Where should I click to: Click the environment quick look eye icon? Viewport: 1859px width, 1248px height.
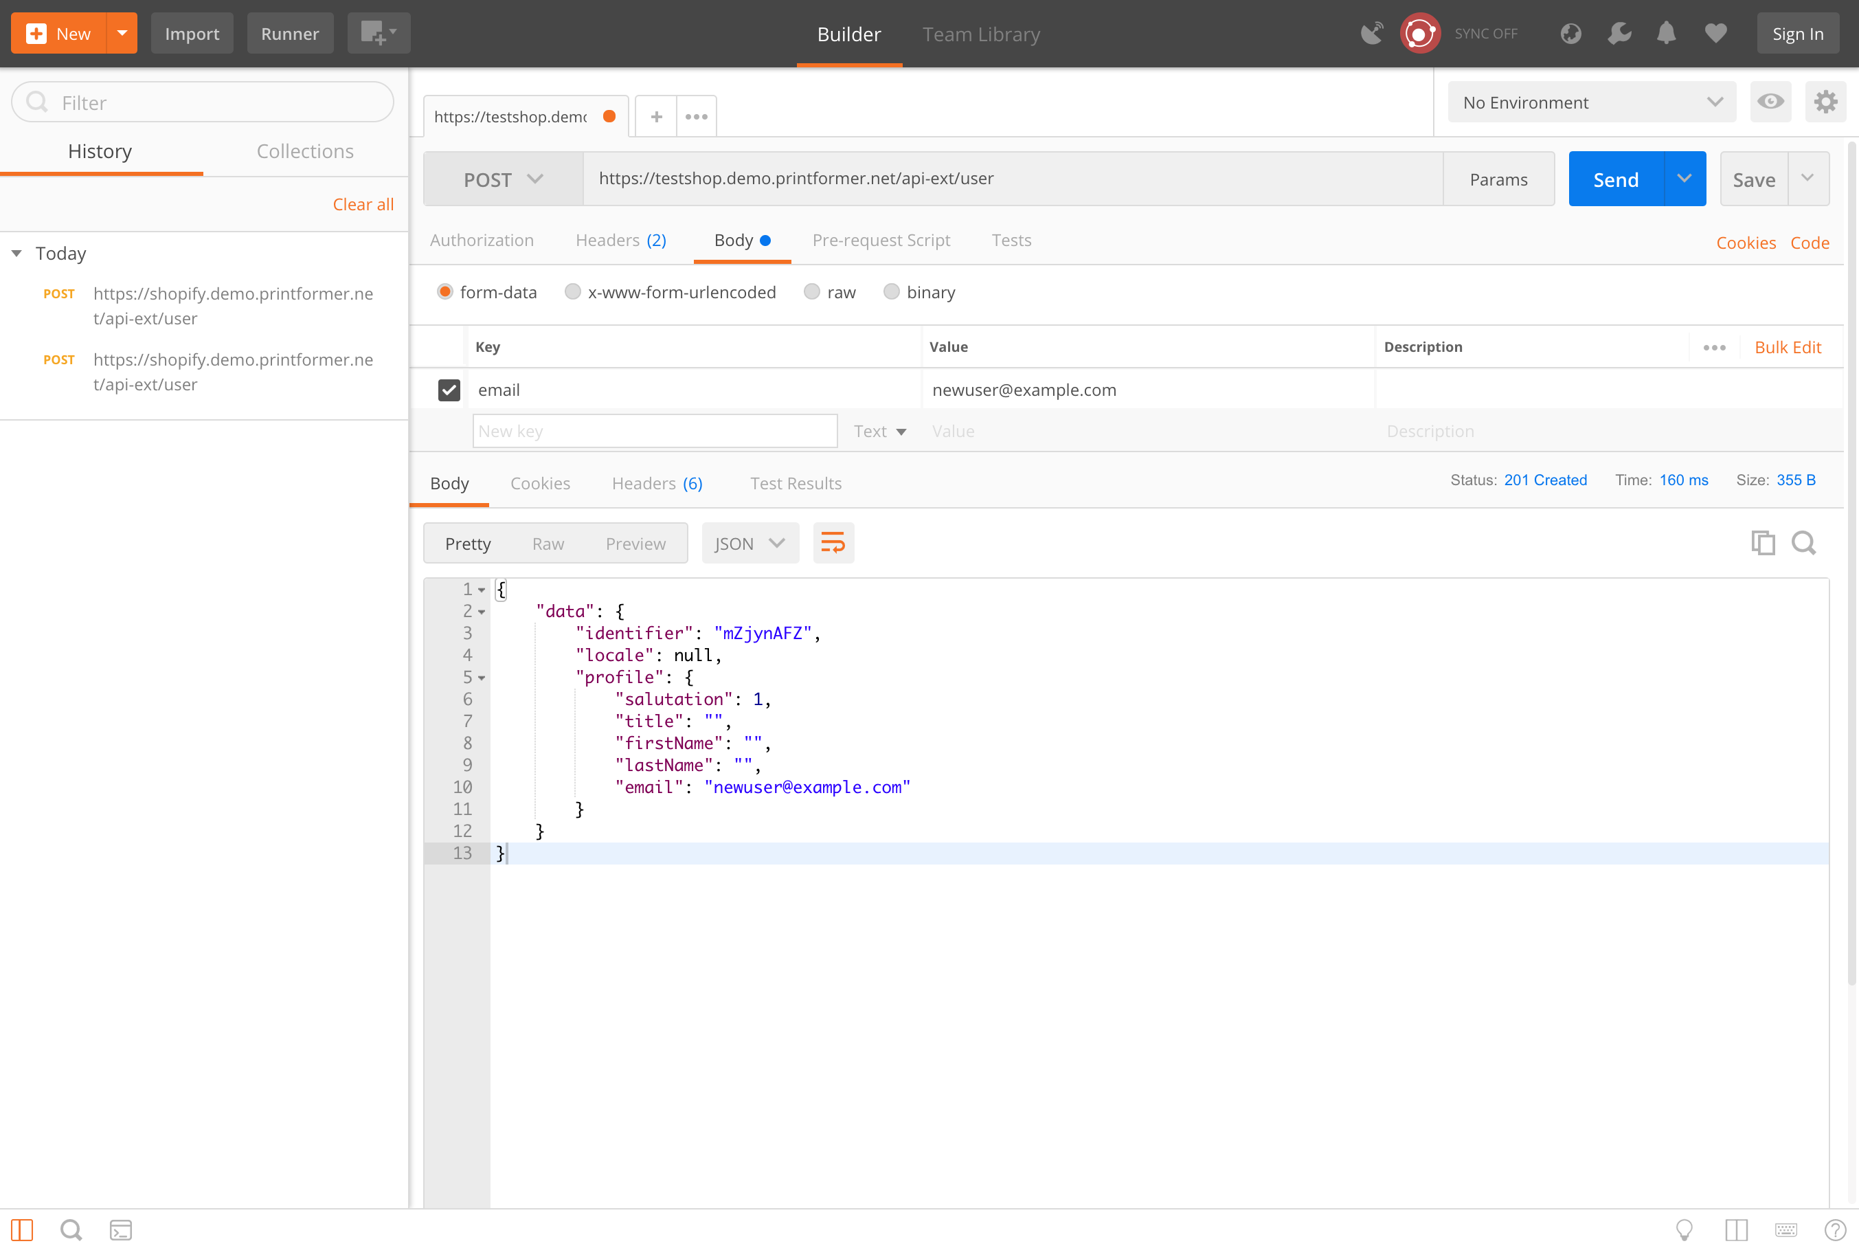1770,102
